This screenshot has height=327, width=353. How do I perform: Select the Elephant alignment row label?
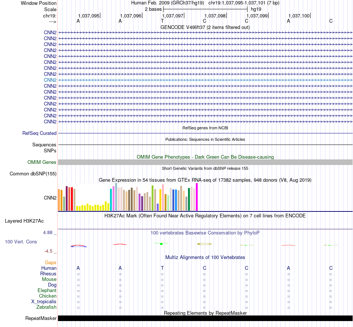point(47,290)
